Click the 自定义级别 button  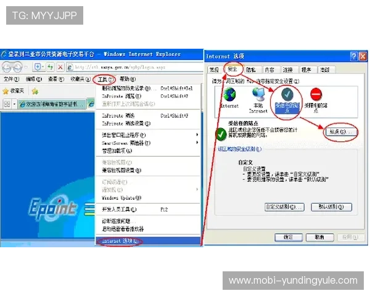pos(284,207)
